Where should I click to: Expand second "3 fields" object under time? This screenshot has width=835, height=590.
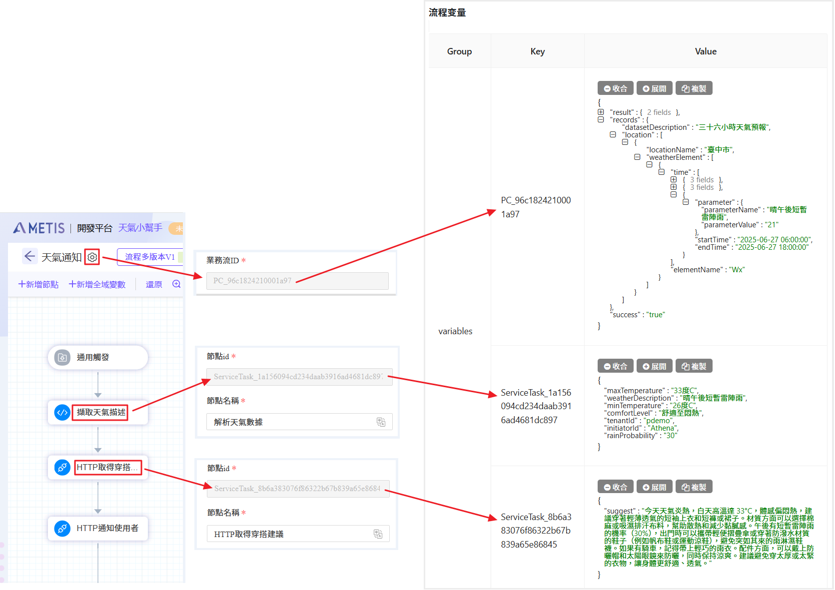tap(674, 187)
